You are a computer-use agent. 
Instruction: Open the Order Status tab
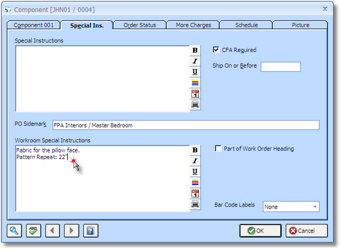pos(140,25)
